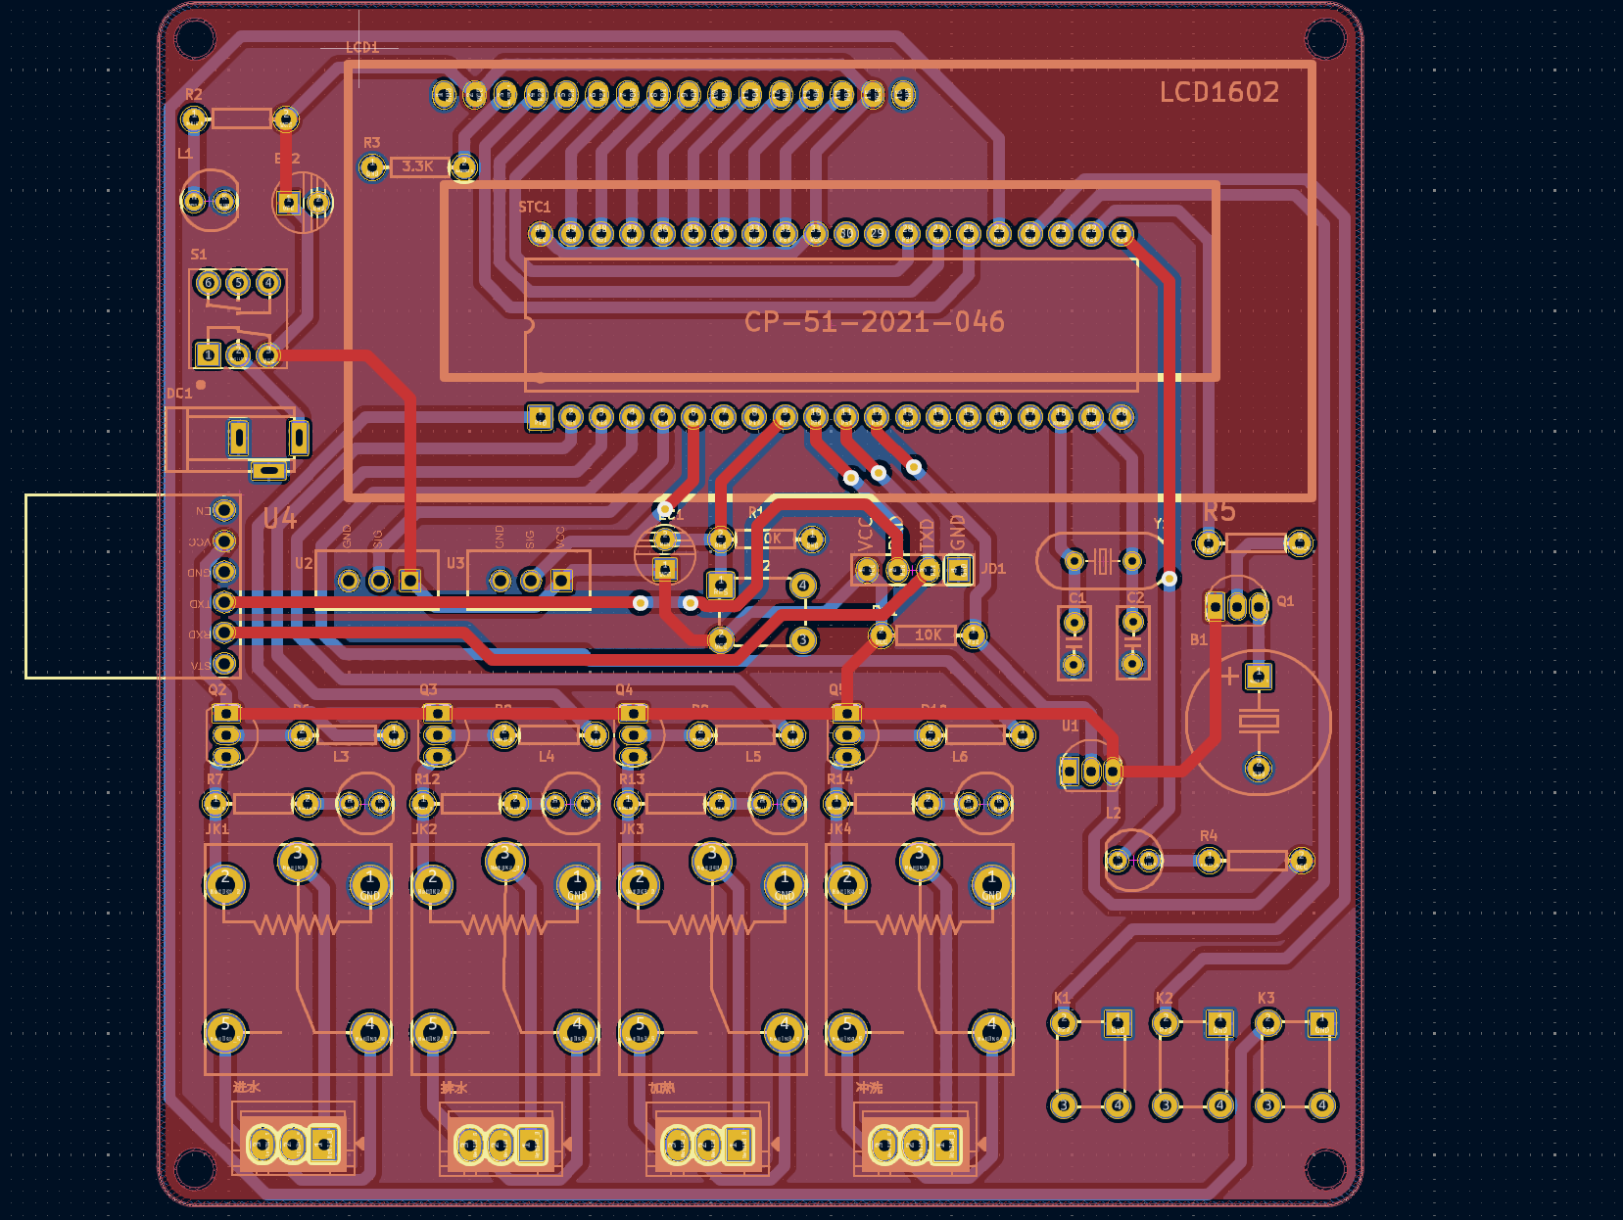Click the JK3 relay label
Screen dimensions: 1623x1220
tap(633, 829)
